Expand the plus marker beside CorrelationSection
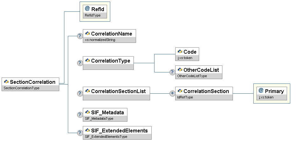 (x=172, y=93)
